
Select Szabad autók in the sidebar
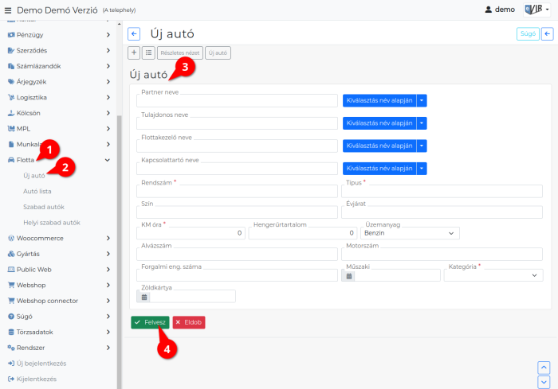click(x=43, y=207)
